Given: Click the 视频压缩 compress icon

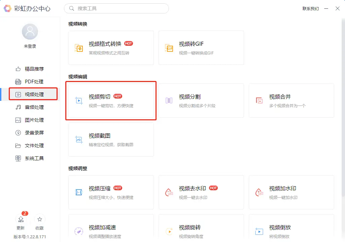Looking at the screenshot, I should coord(79,192).
